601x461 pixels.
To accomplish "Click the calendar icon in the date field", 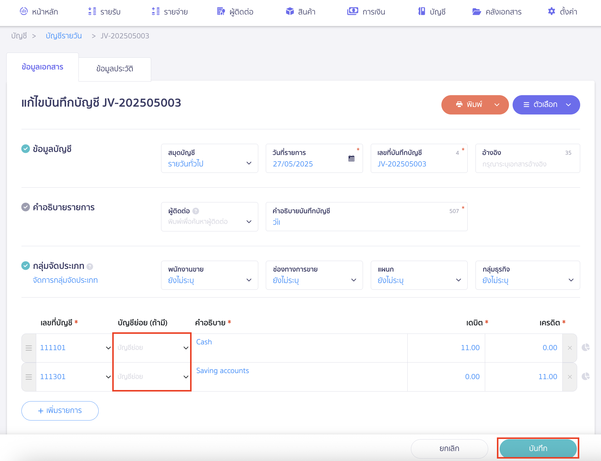I will coord(351,158).
